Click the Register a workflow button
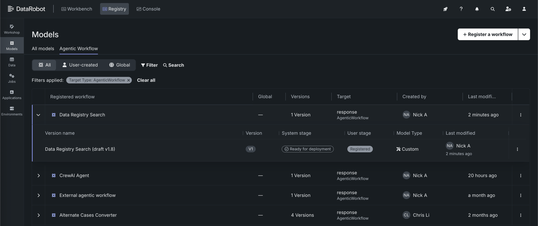 pos(487,34)
